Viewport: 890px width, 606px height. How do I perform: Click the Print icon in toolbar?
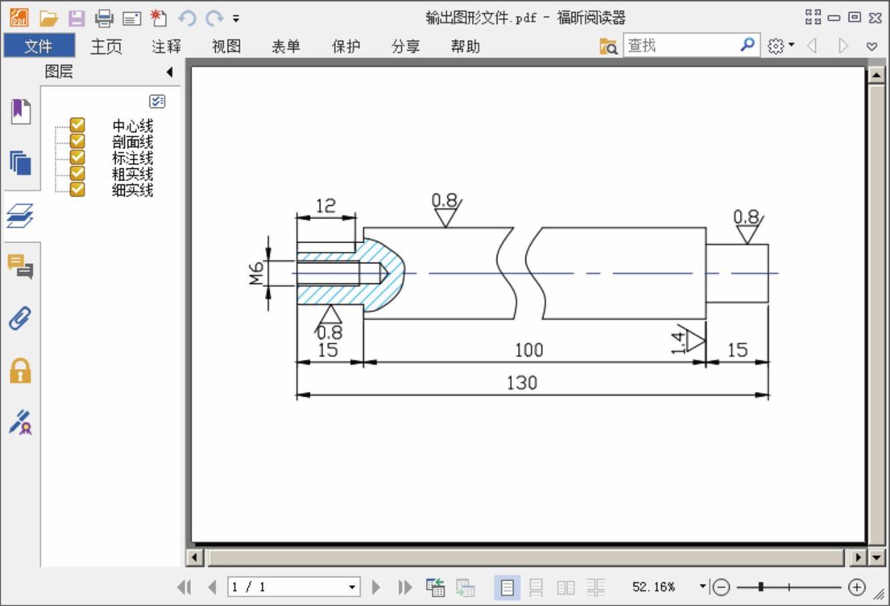[104, 18]
